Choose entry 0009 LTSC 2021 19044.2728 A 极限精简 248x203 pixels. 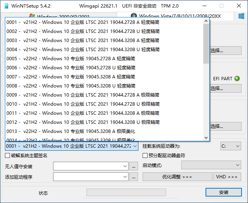click(104, 95)
